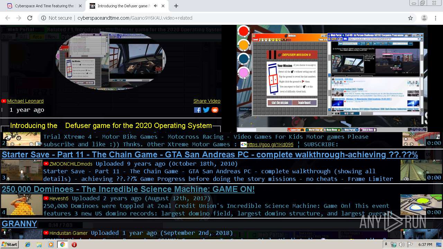
Task: Open Hindustan Gamer channel link
Action: coord(68,233)
